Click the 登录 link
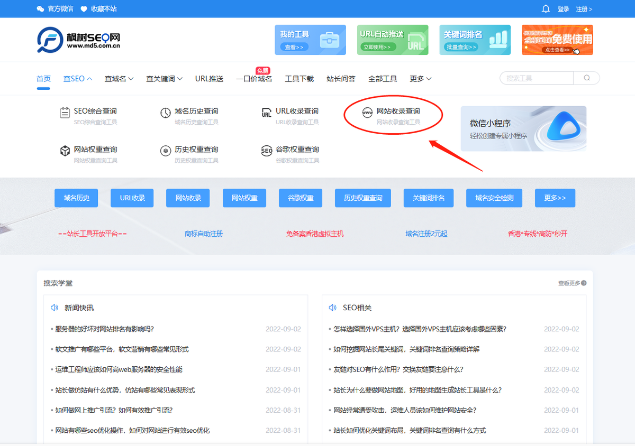Viewport: 635px width, 446px height. point(563,9)
